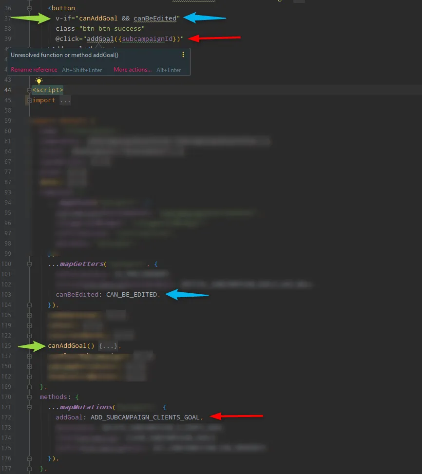
Task: Expand the folded block at line 122
Action: point(29,336)
